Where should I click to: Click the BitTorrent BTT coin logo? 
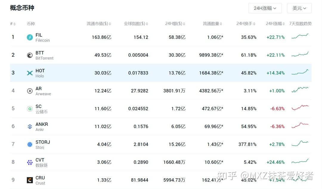[x=30, y=55]
